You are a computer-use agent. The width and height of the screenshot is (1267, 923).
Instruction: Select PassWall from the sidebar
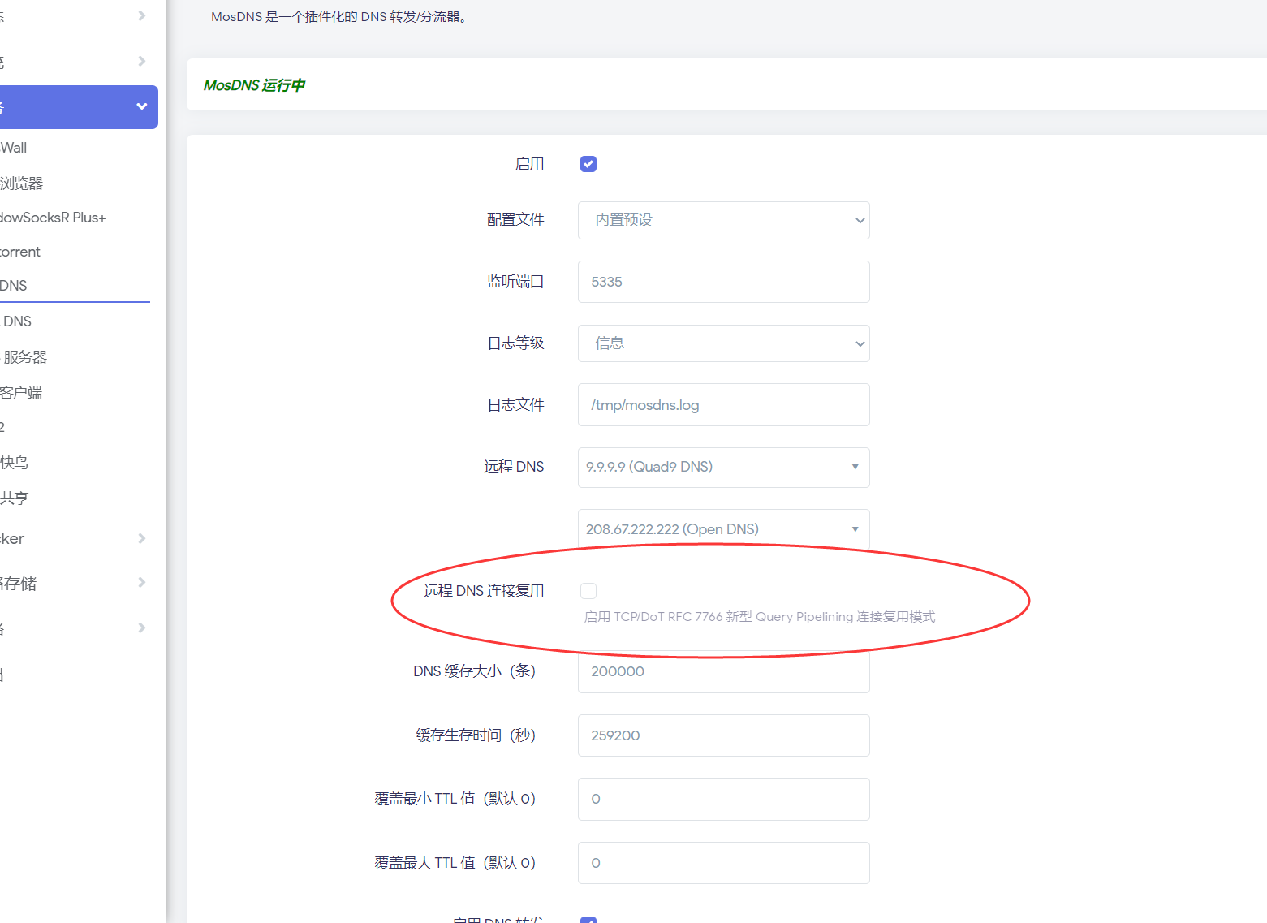click(14, 147)
